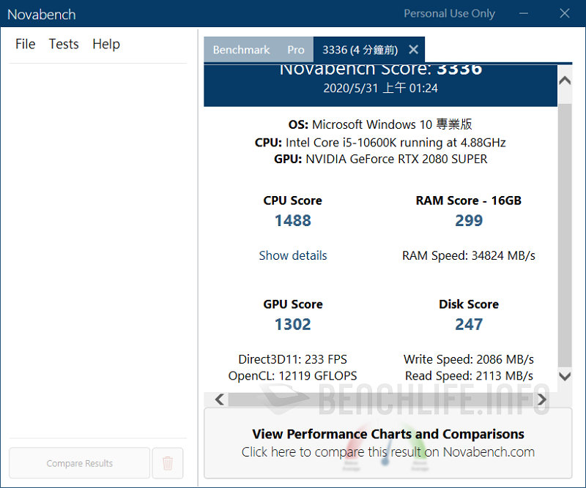Close the 3336 result tab

[412, 49]
